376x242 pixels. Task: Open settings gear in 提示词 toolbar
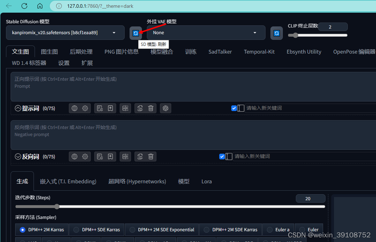(x=85, y=108)
